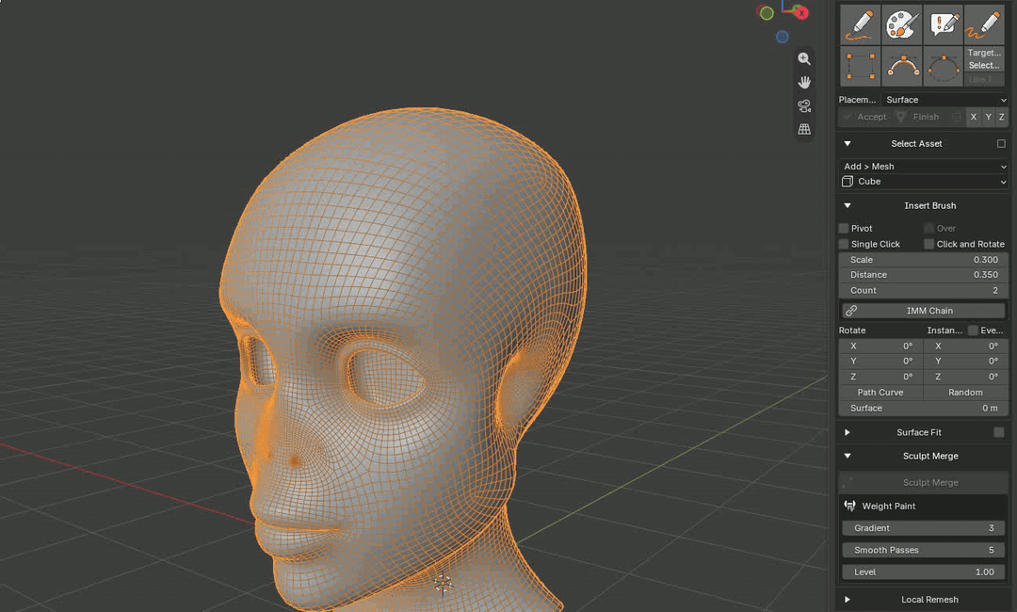1017x612 pixels.
Task: Click the "Placem..." label
Action: point(857,100)
